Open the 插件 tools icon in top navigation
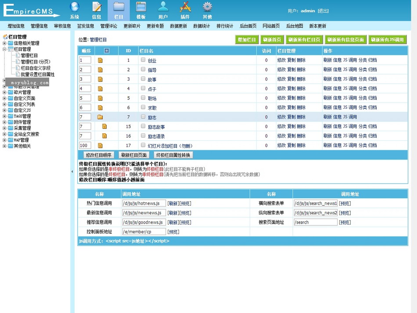Image resolution: width=417 pixels, height=313 pixels. 185,7
